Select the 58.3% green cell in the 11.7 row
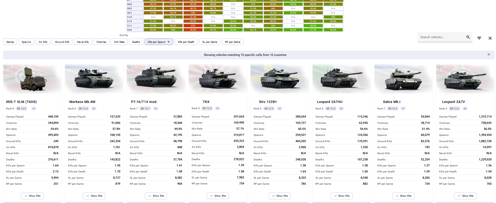496x203 pixels. [313, 26]
